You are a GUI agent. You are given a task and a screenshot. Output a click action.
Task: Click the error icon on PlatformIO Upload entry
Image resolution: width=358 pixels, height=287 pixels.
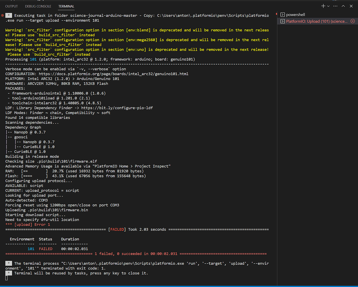(x=353, y=21)
